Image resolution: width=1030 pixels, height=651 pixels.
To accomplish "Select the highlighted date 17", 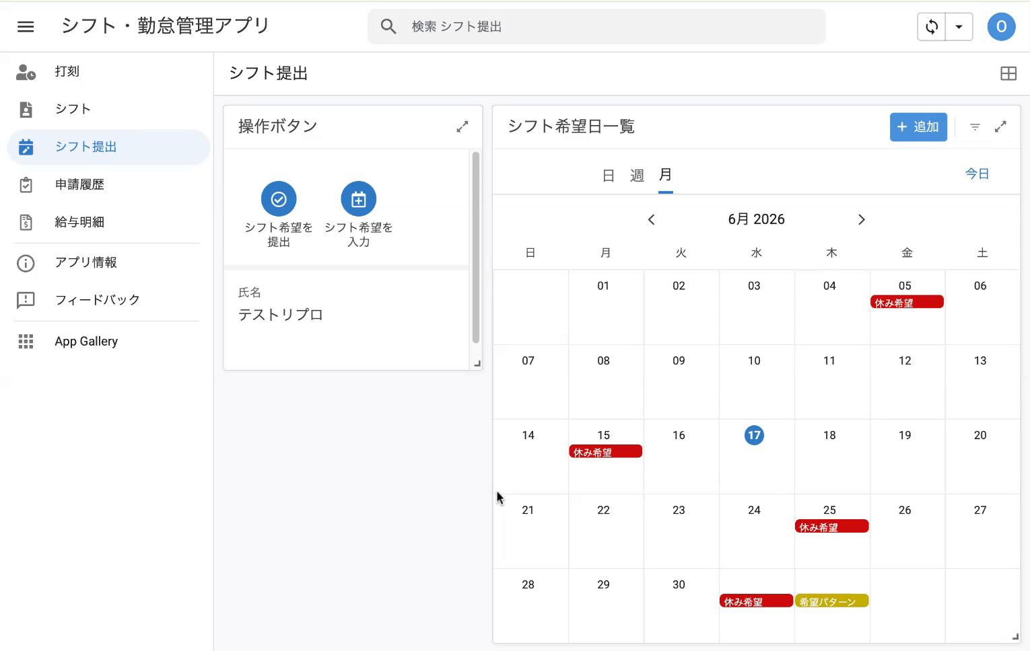I will pyautogui.click(x=754, y=435).
